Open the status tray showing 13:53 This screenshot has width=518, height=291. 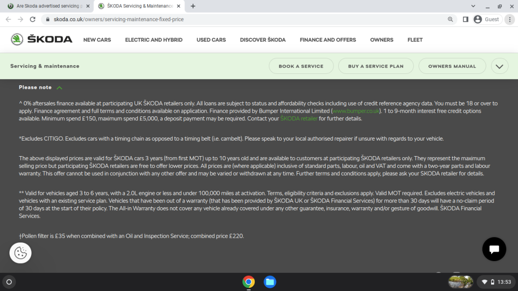tap(496, 282)
